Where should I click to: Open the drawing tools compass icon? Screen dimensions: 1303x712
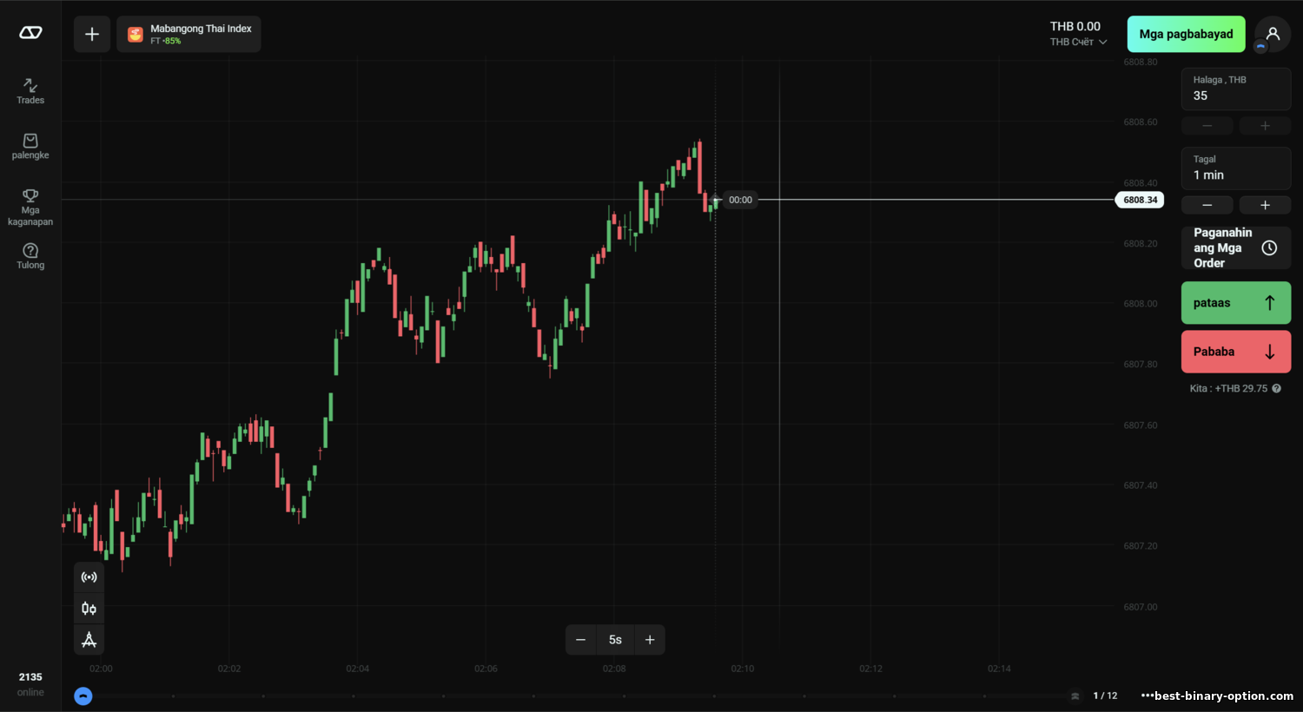pyautogui.click(x=89, y=640)
